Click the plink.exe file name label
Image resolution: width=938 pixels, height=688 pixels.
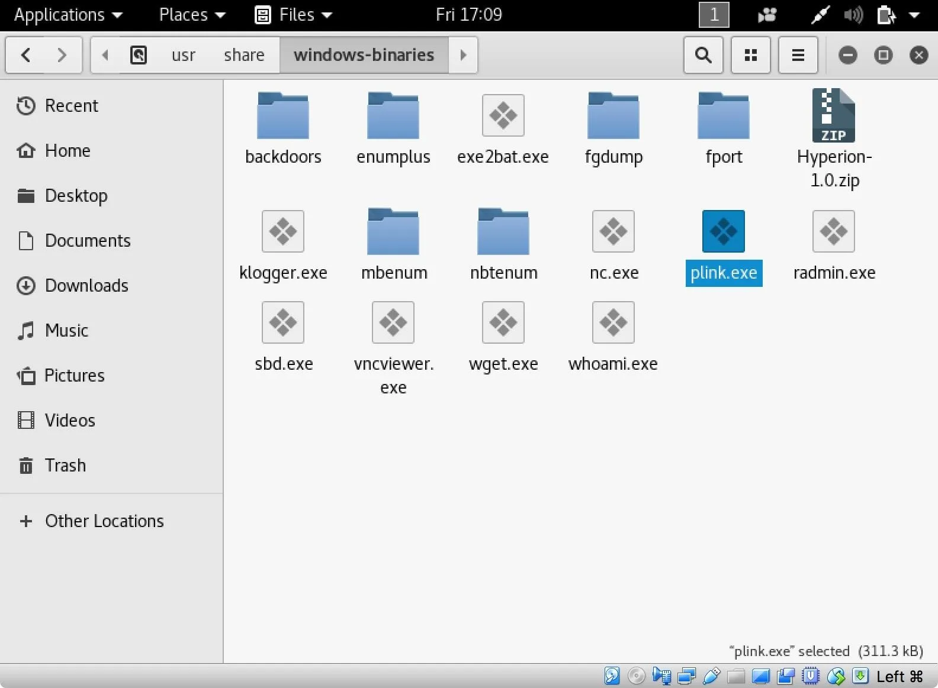pos(724,273)
